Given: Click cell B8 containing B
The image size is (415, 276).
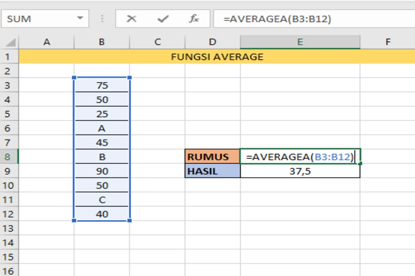Looking at the screenshot, I should (102, 157).
